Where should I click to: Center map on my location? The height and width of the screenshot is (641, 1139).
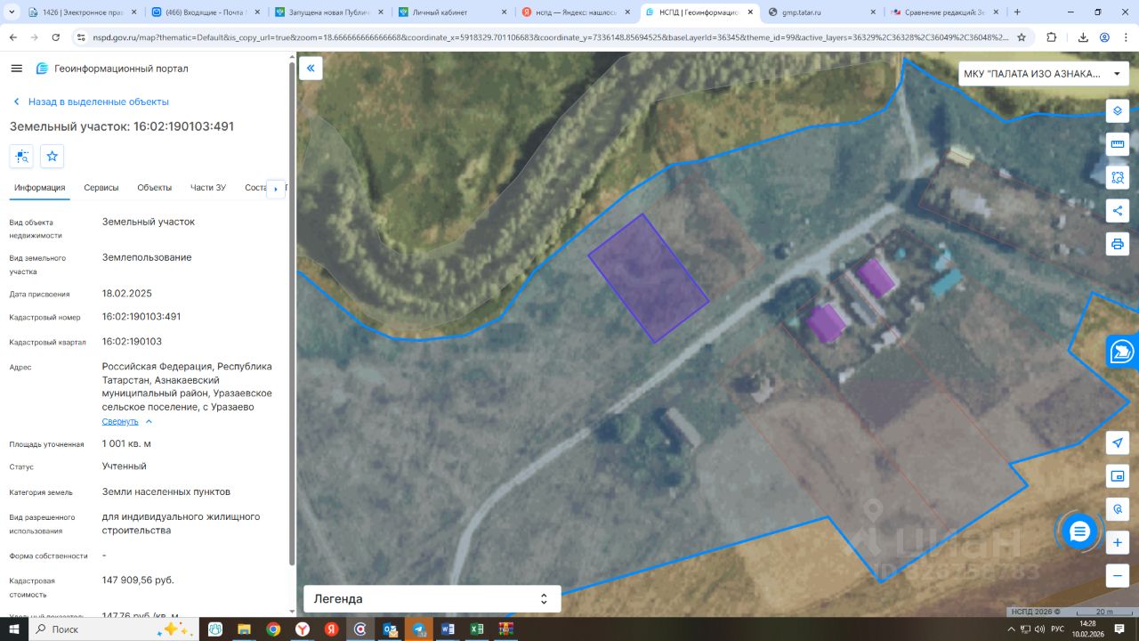(1118, 443)
